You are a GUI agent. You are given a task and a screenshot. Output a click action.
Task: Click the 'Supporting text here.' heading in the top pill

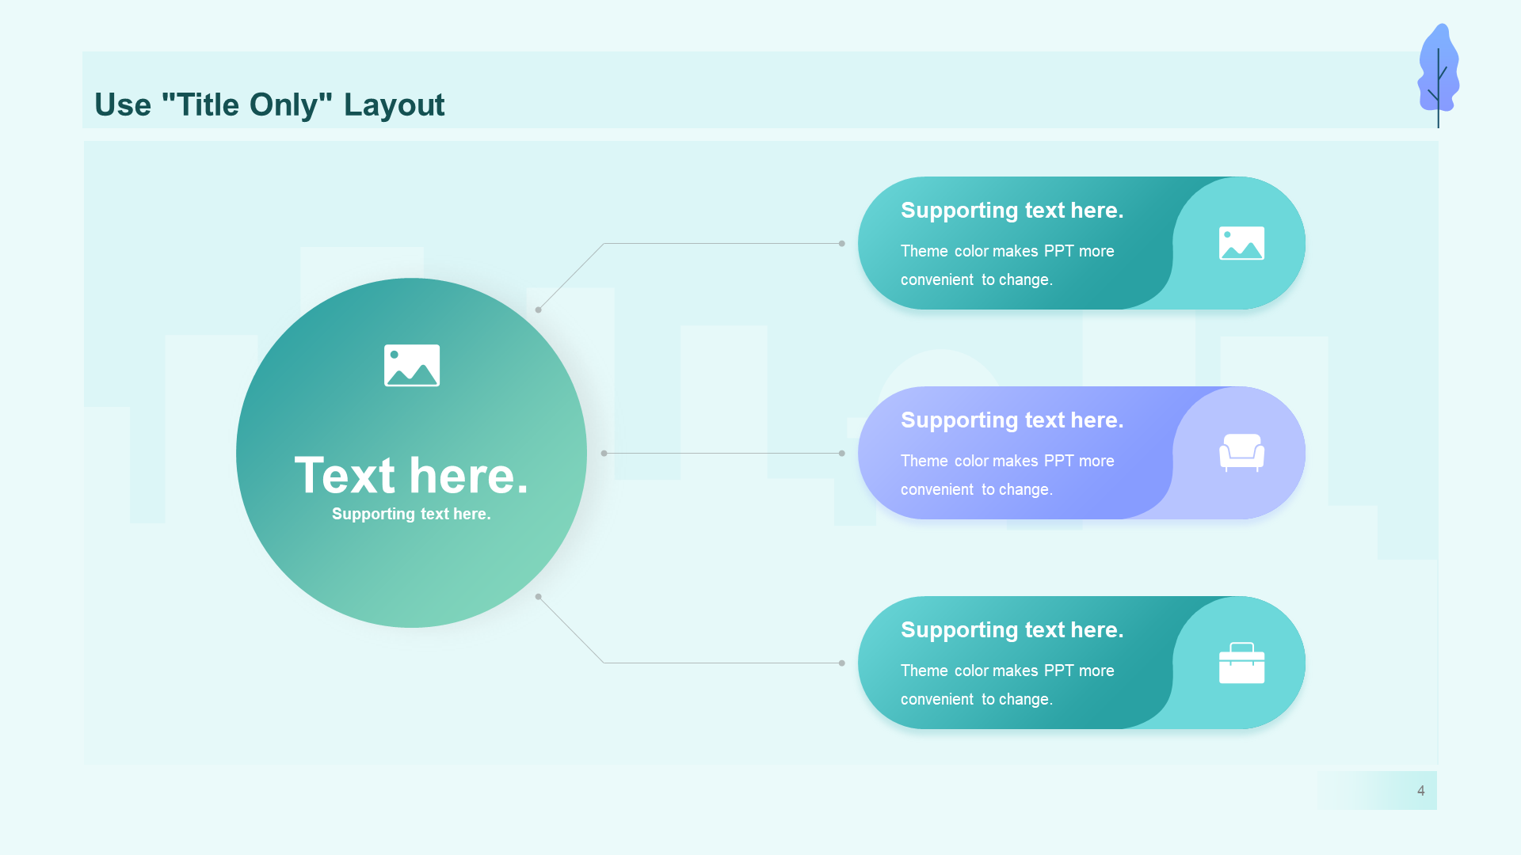point(1012,210)
